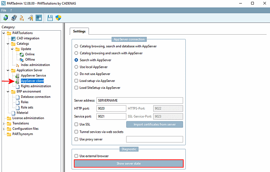Select the Role sets tree item

(x=27, y=107)
